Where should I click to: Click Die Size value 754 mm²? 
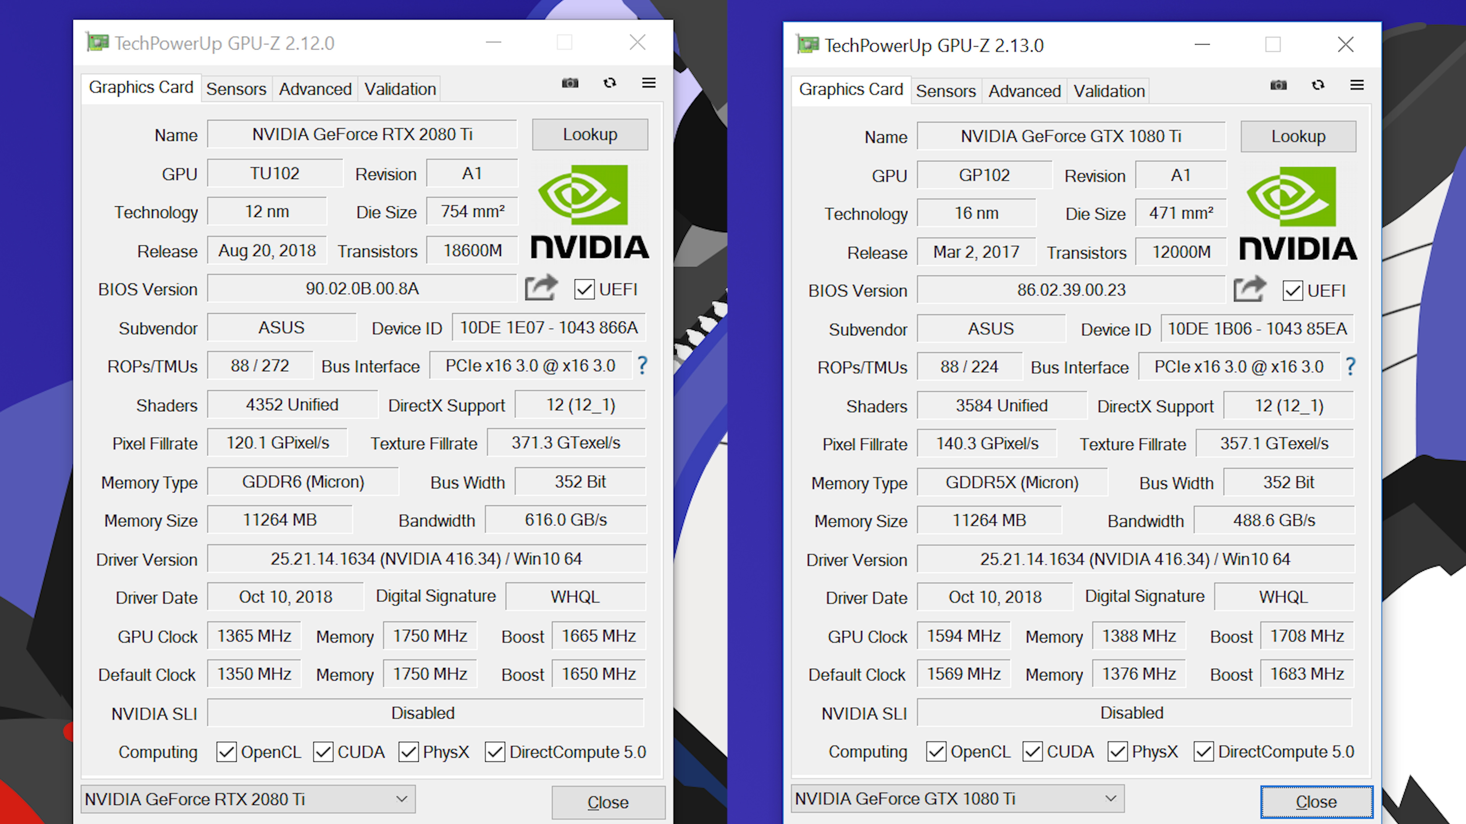click(472, 212)
